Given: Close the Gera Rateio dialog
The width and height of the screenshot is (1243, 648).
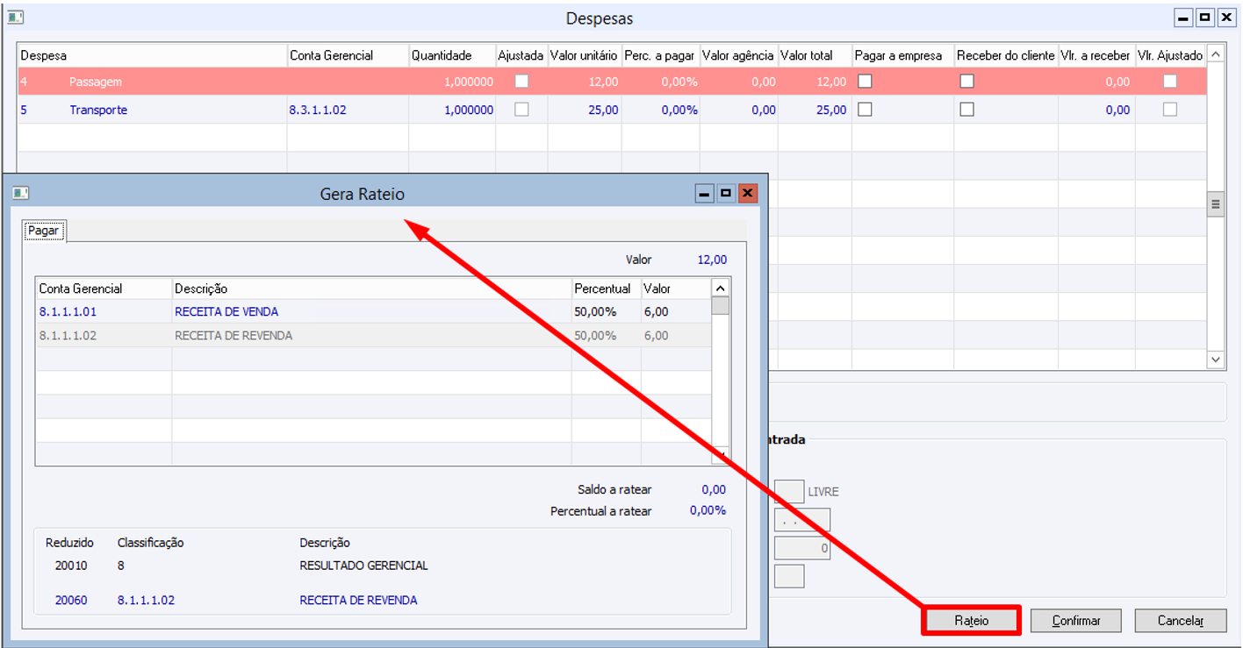Looking at the screenshot, I should pyautogui.click(x=748, y=194).
